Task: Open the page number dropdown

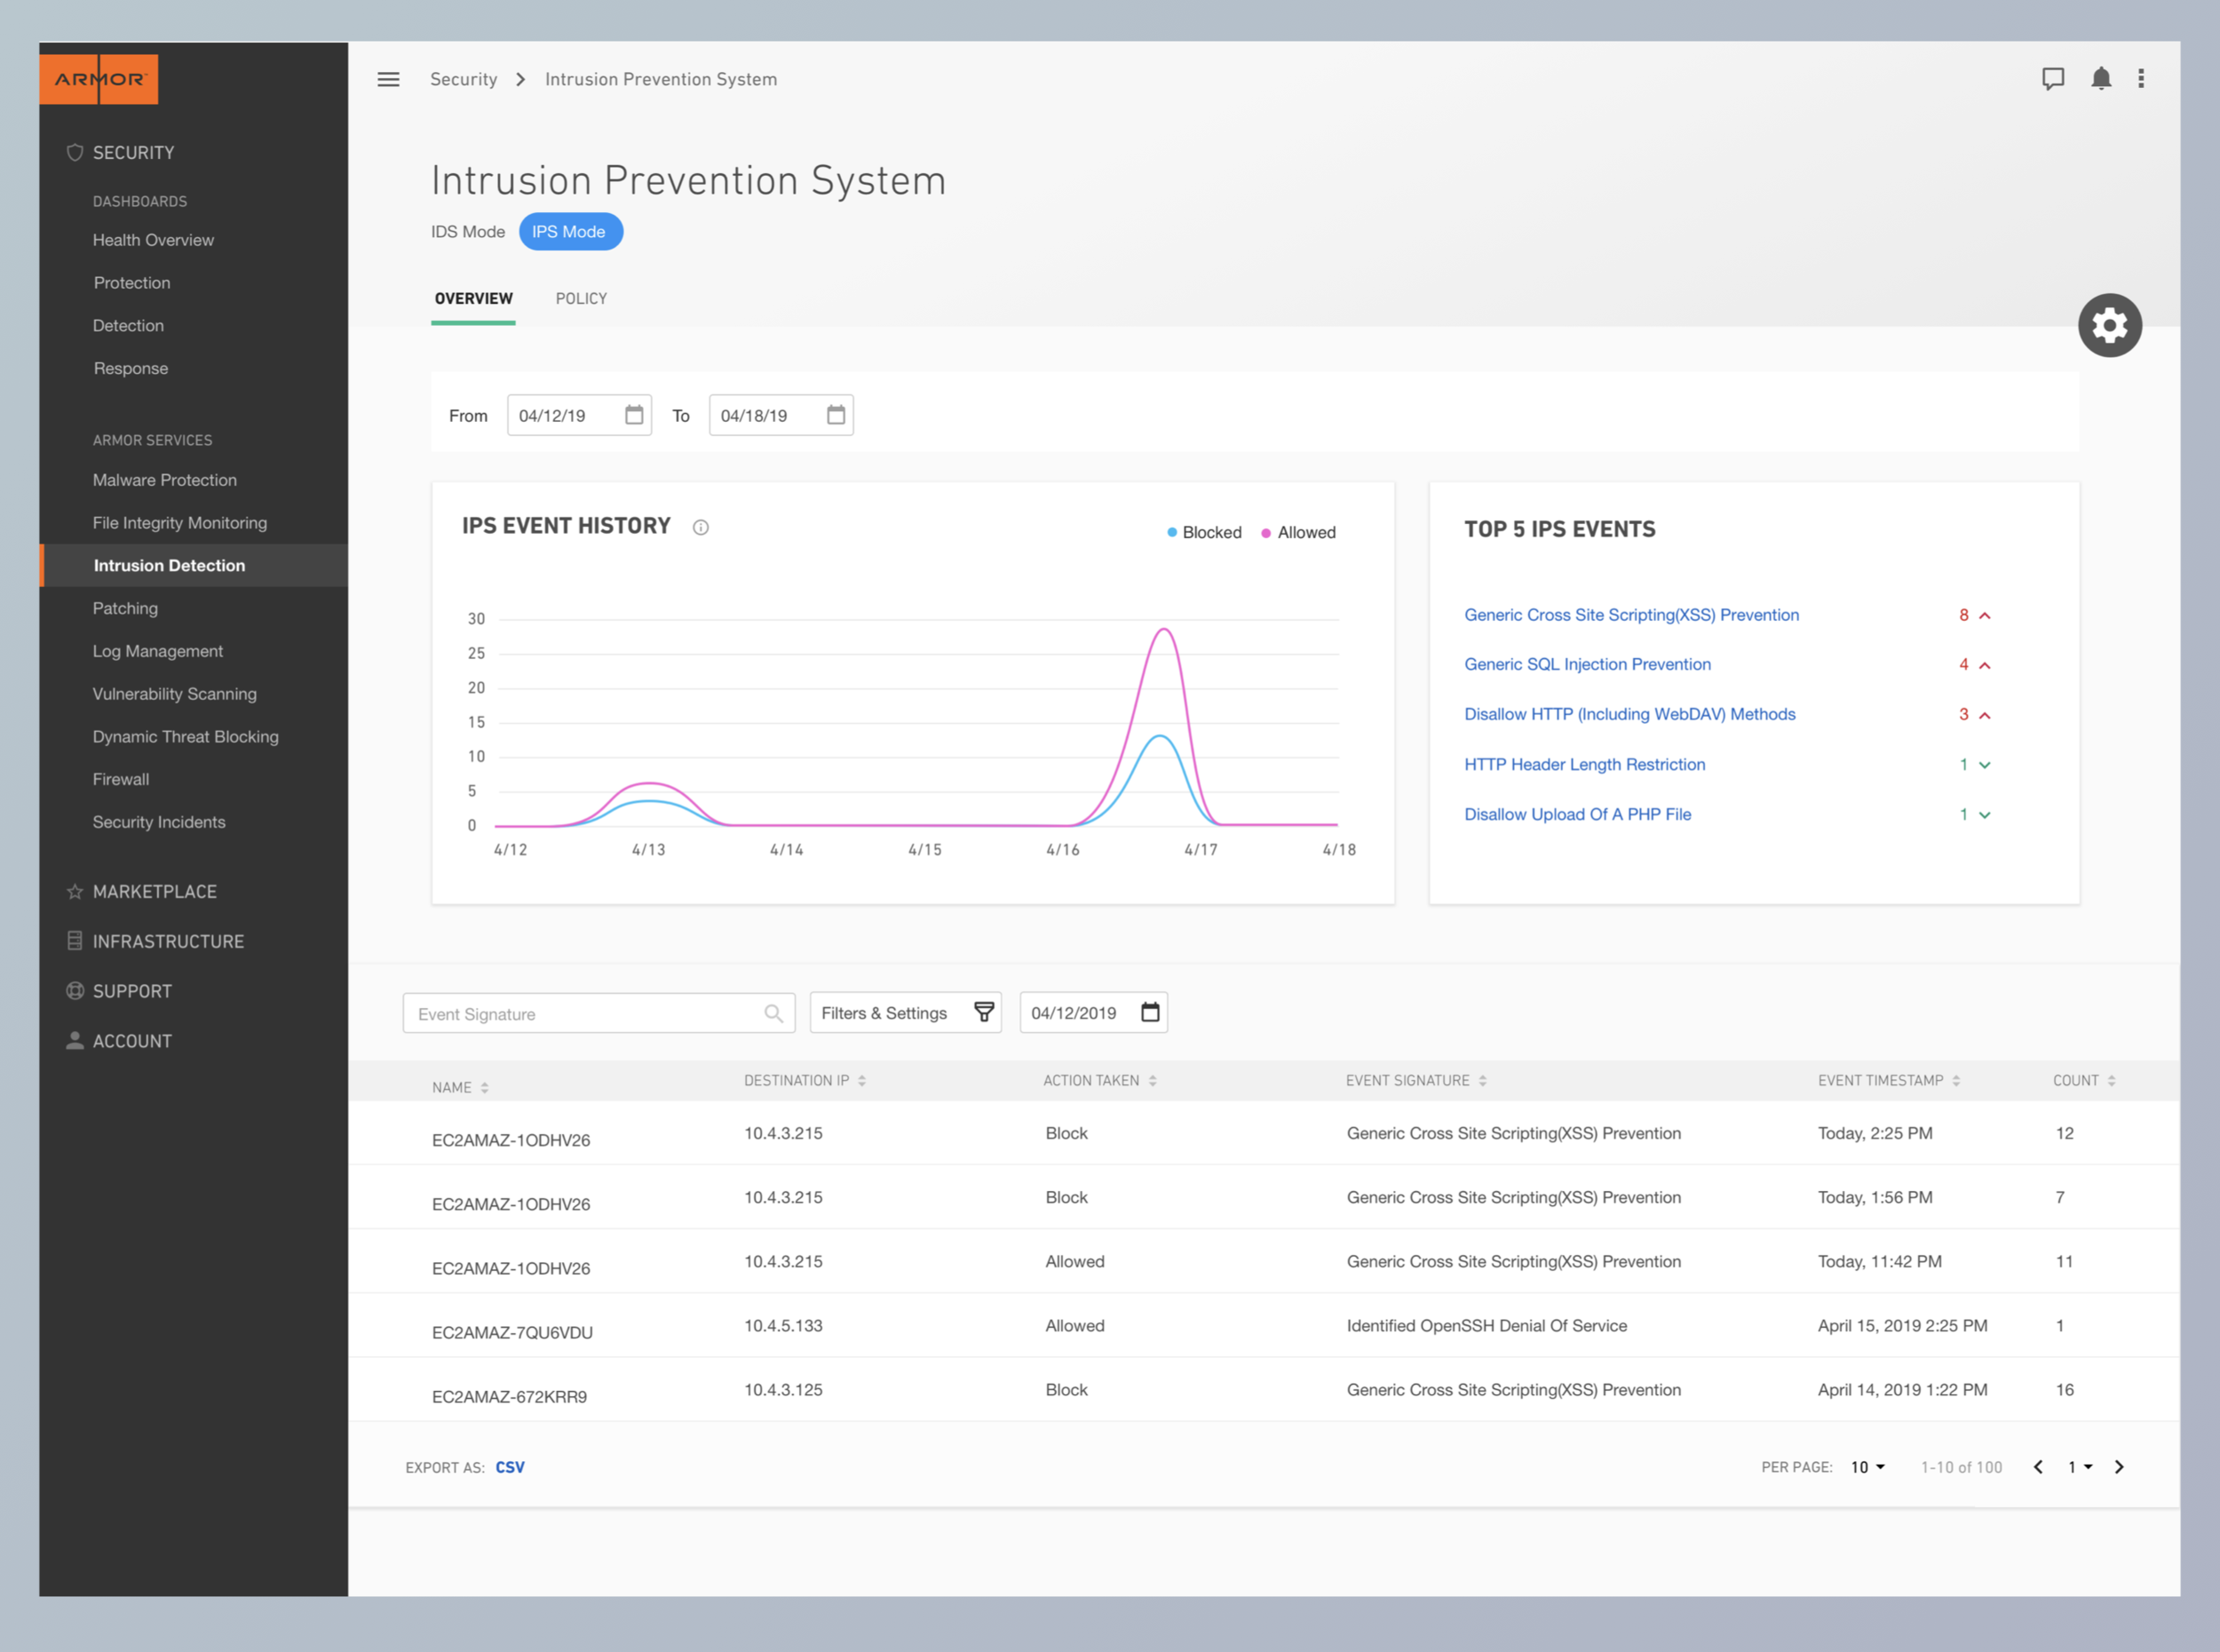Action: pos(2079,1467)
